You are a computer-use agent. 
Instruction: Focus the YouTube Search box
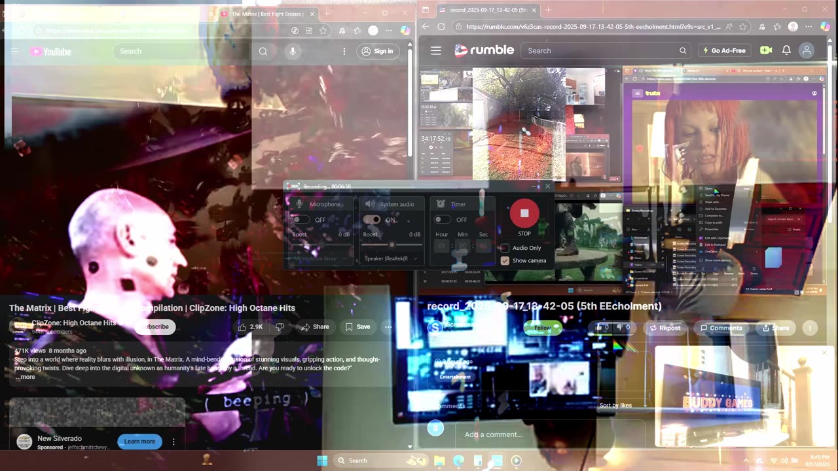pyautogui.click(x=182, y=51)
